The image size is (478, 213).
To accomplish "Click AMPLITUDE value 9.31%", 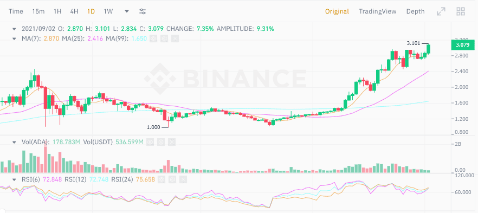I will [265, 29].
